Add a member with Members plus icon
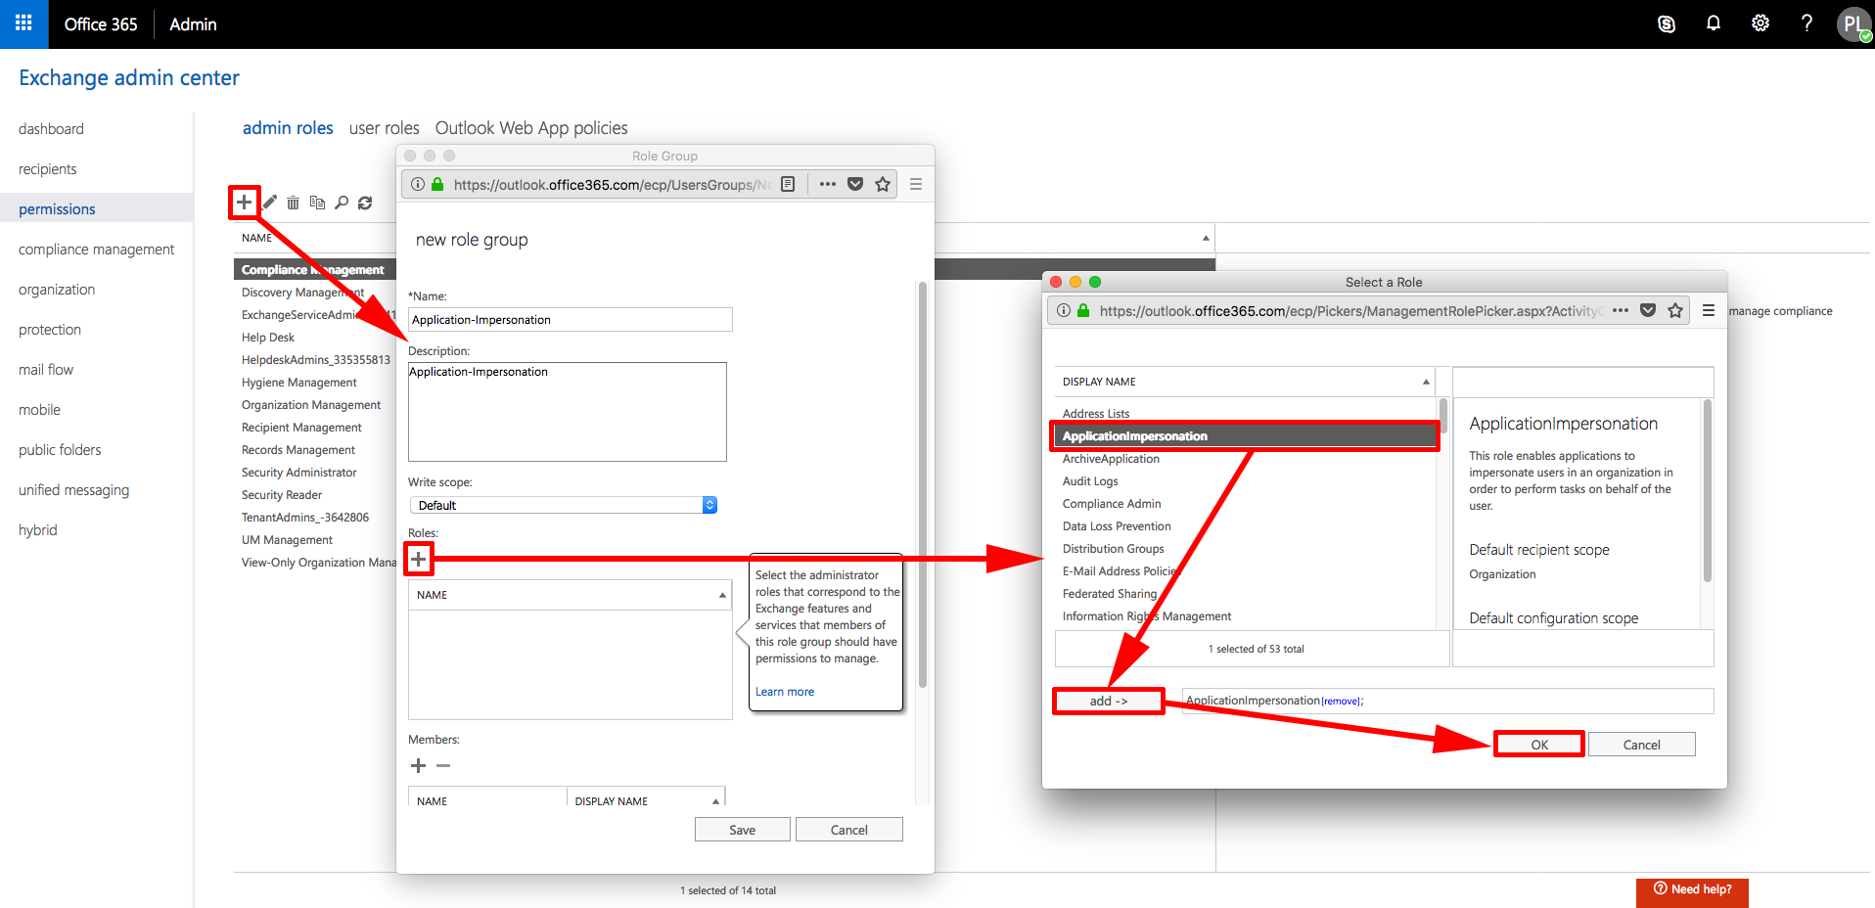The image size is (1875, 908). (x=418, y=765)
